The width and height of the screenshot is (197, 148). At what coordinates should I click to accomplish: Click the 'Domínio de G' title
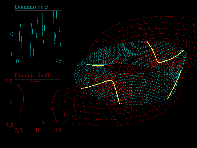(32, 76)
